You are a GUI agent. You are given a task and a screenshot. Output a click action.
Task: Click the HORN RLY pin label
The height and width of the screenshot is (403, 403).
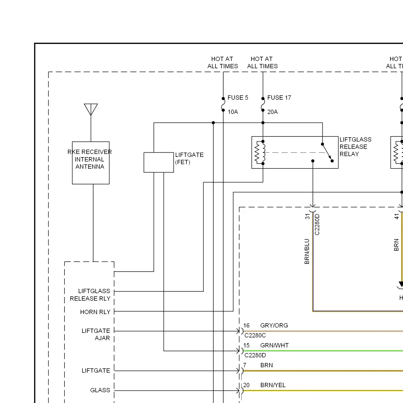[95, 312]
